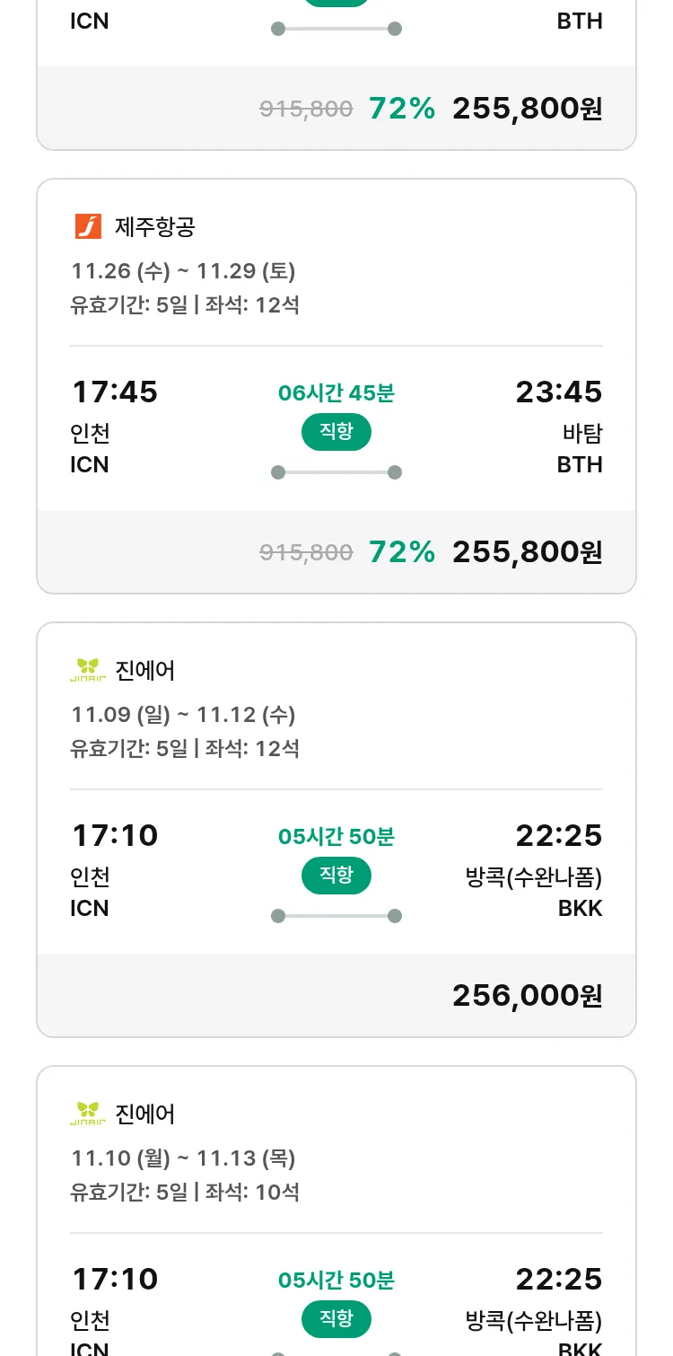Tap the validity line showing 좌석: 10석
Screen dimensions: 673x1356
185,1193
